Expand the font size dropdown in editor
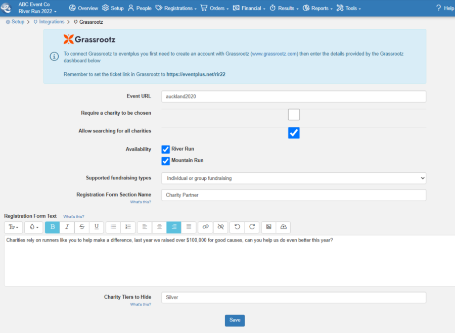The width and height of the screenshot is (455, 333). 13,227
